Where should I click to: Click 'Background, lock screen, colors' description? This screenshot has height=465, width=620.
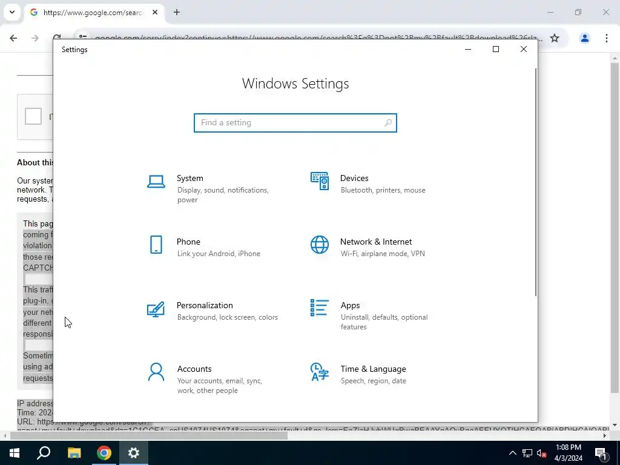(228, 317)
